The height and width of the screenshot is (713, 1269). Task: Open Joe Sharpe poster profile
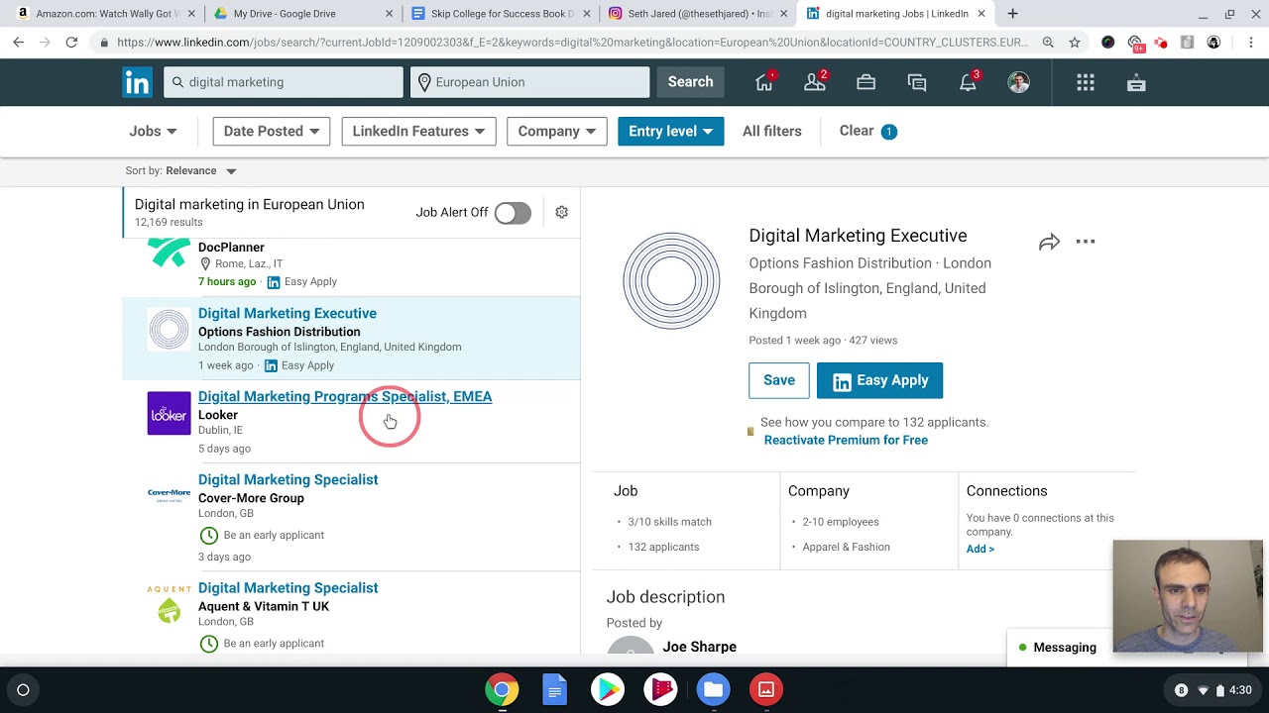[700, 647]
